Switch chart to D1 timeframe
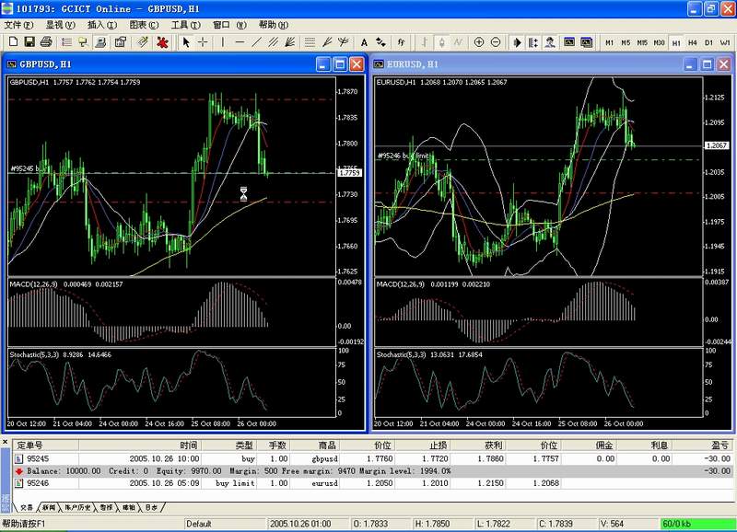 pos(708,42)
